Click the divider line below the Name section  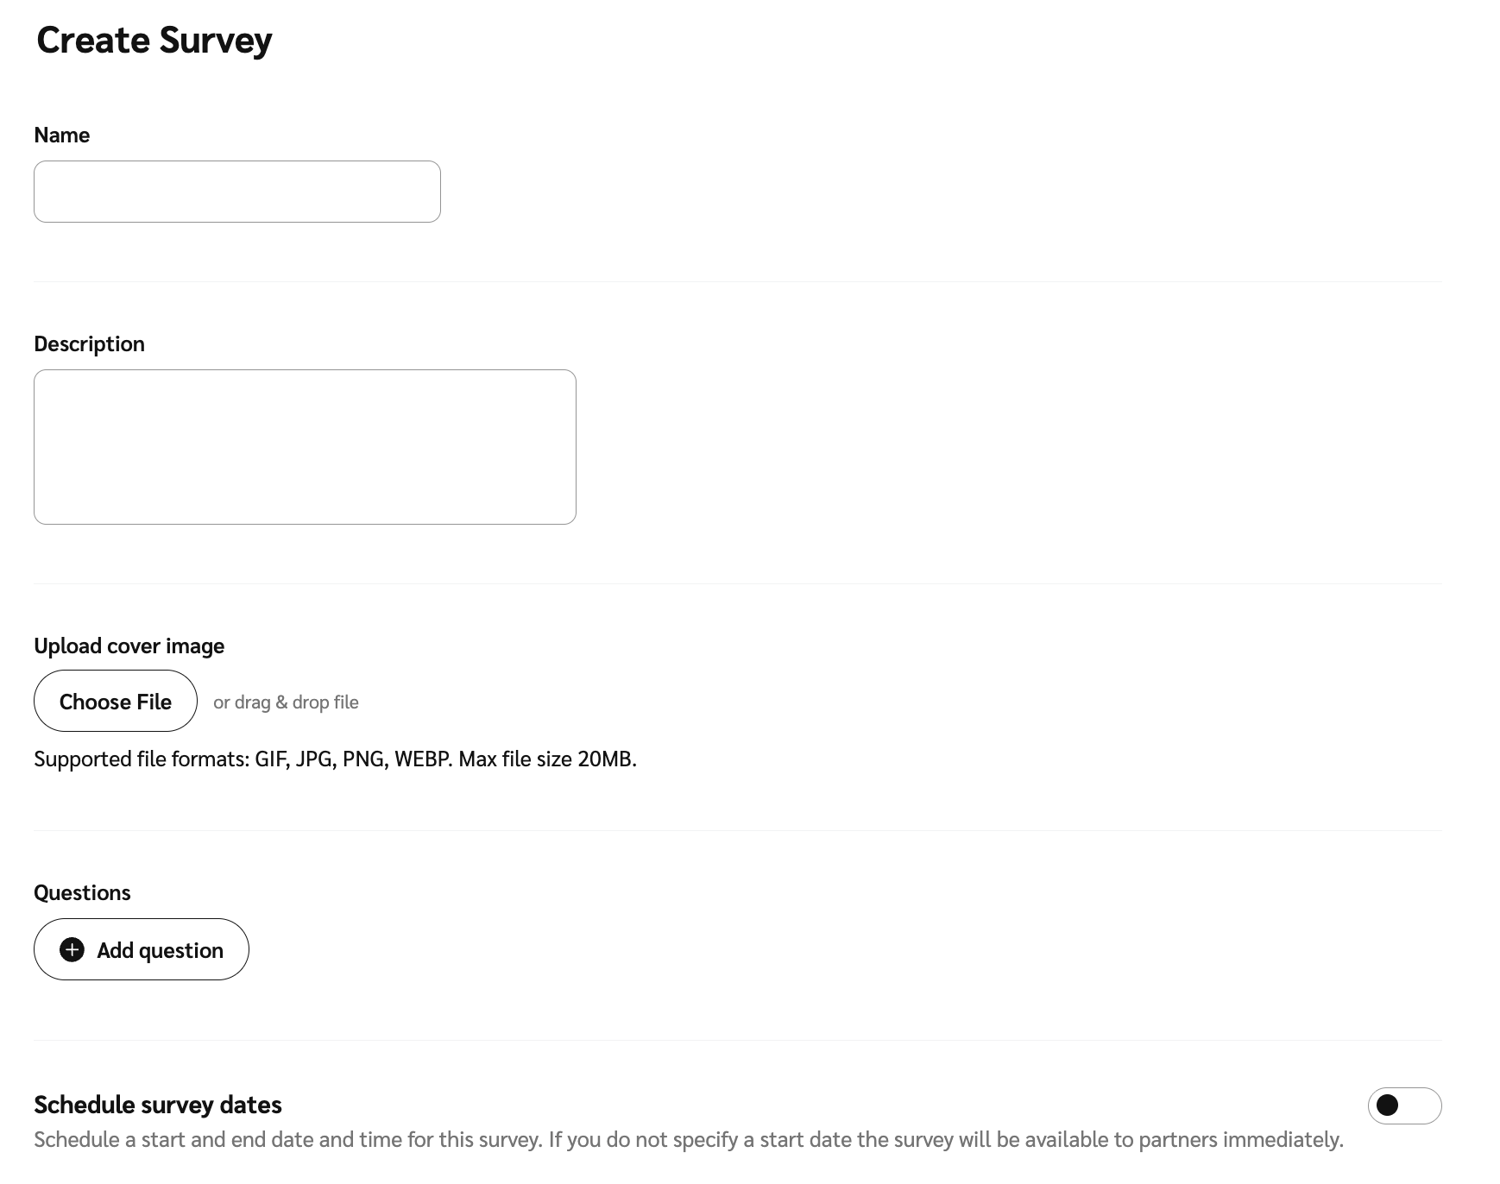pyautogui.click(x=738, y=282)
